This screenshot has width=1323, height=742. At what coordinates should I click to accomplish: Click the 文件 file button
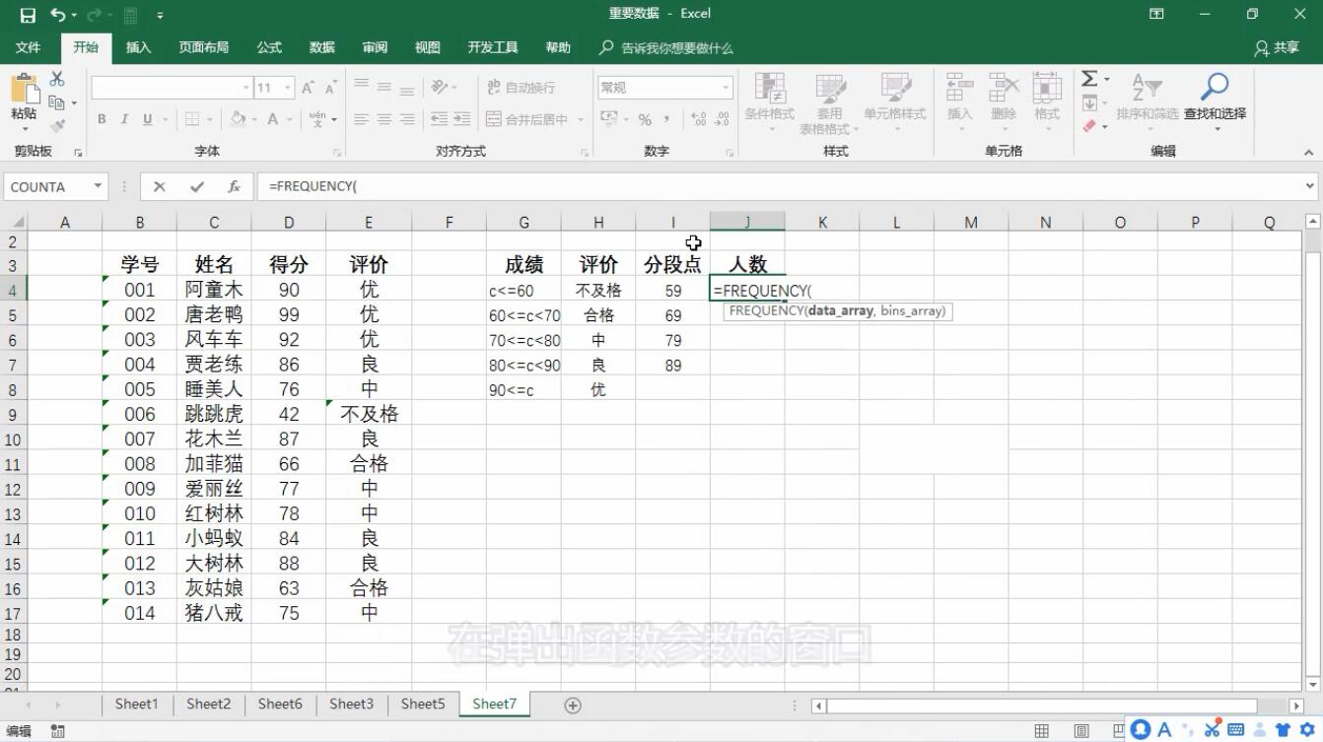[x=29, y=47]
